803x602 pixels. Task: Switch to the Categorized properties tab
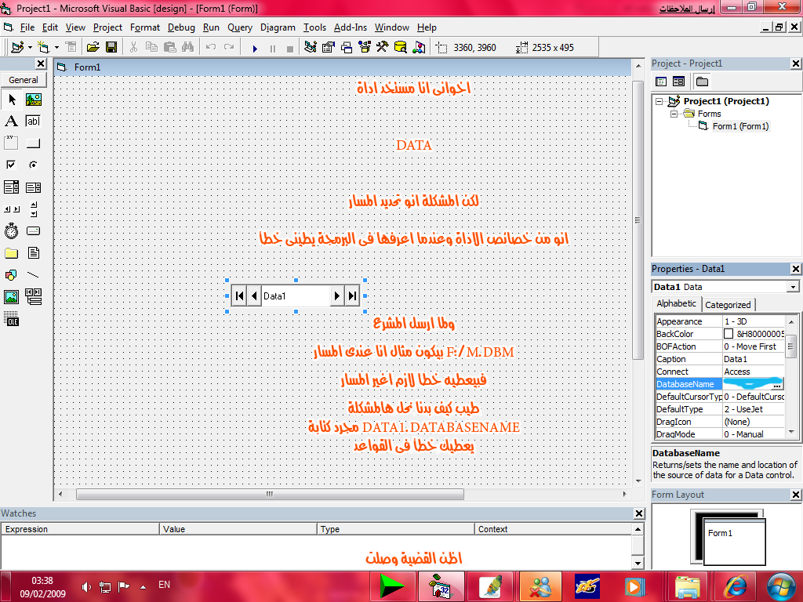coord(728,305)
